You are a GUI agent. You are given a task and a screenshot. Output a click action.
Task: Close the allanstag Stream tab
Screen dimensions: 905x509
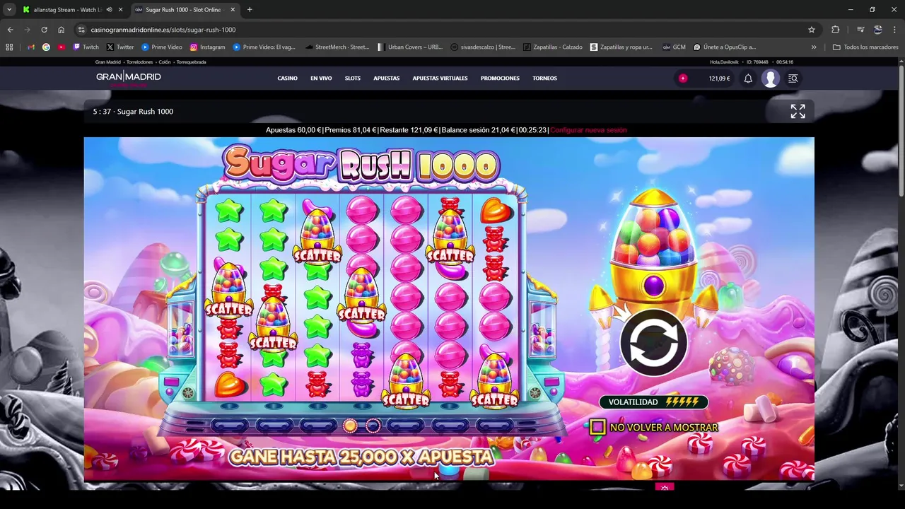[121, 10]
